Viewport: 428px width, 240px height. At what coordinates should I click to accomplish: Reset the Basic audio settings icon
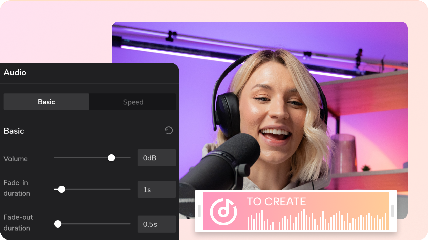pyautogui.click(x=169, y=131)
